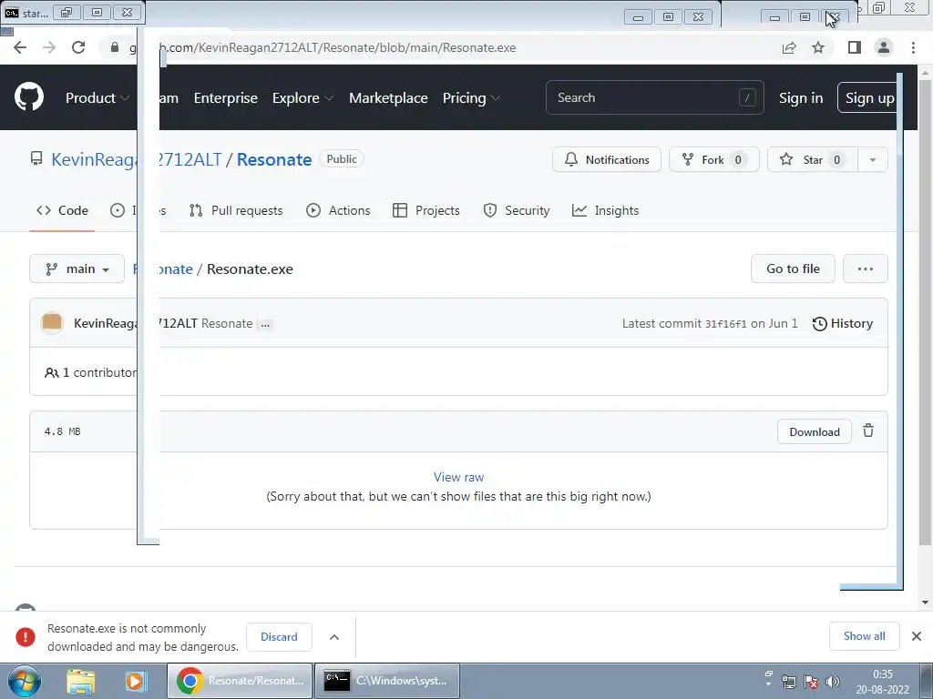Click the GitHub Octocat logo
The width and height of the screenshot is (933, 699).
click(29, 97)
